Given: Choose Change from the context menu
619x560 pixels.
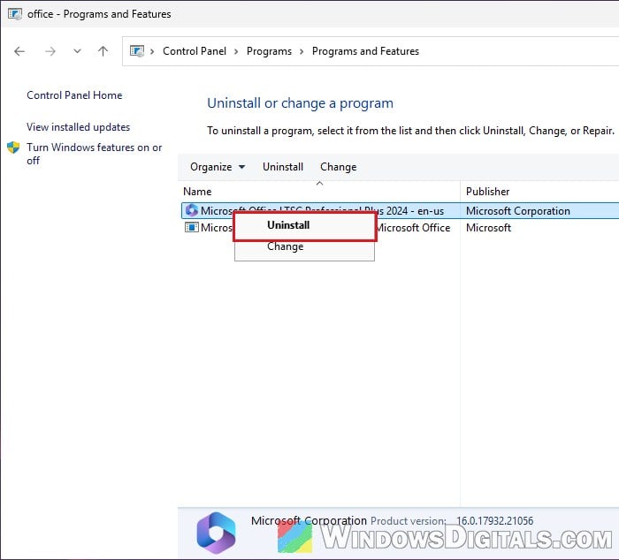Looking at the screenshot, I should click(304, 246).
